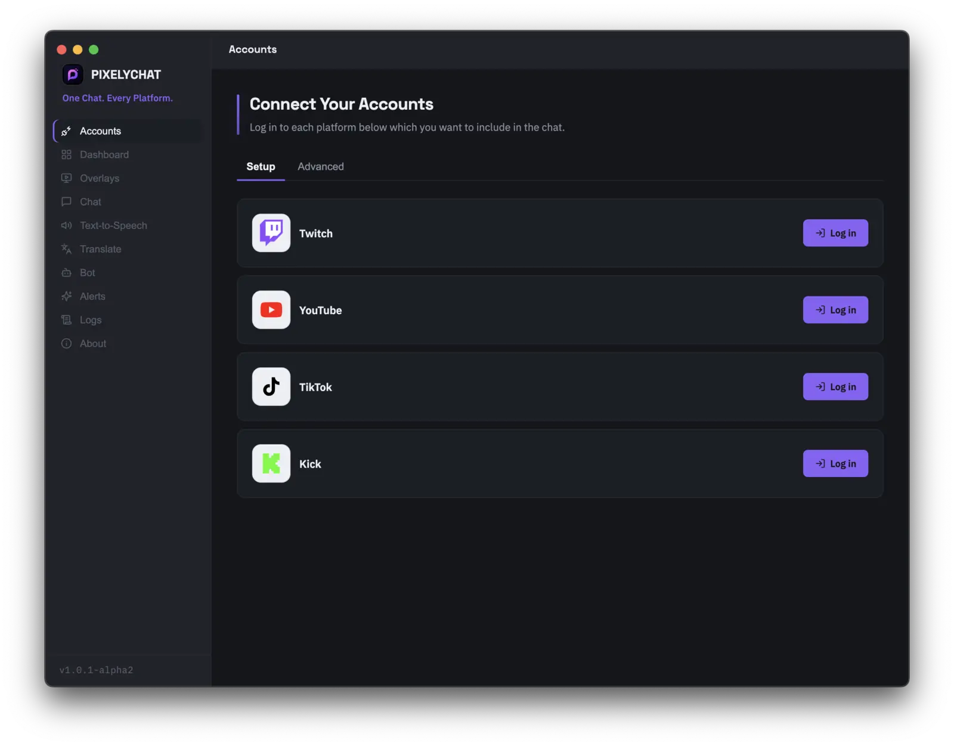Log in to Kick
This screenshot has height=746, width=954.
click(x=835, y=463)
